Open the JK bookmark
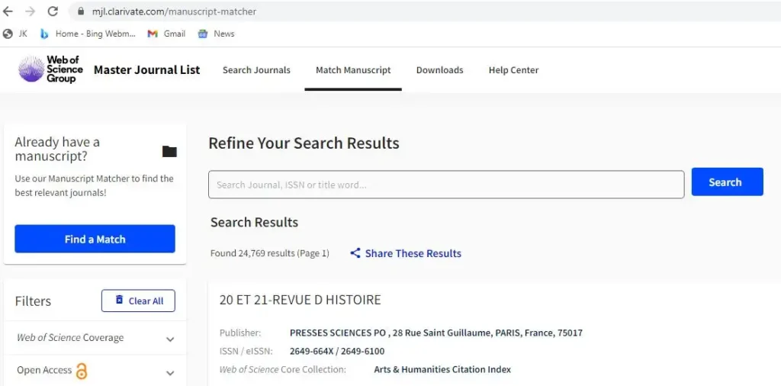 (15, 34)
